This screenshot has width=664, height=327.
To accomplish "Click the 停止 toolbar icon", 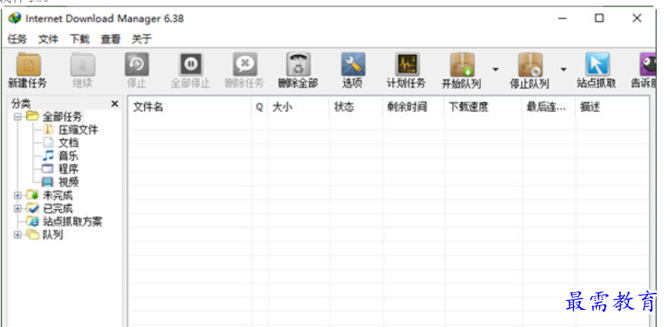I will [x=137, y=65].
